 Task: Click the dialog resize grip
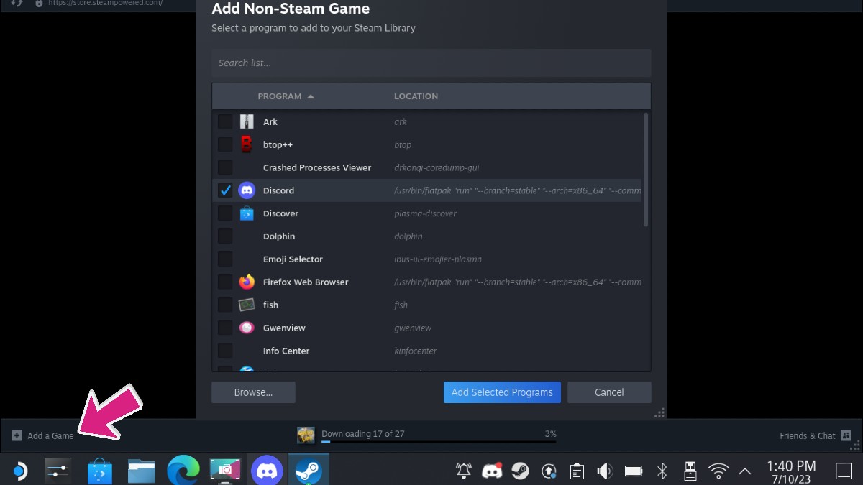(659, 412)
